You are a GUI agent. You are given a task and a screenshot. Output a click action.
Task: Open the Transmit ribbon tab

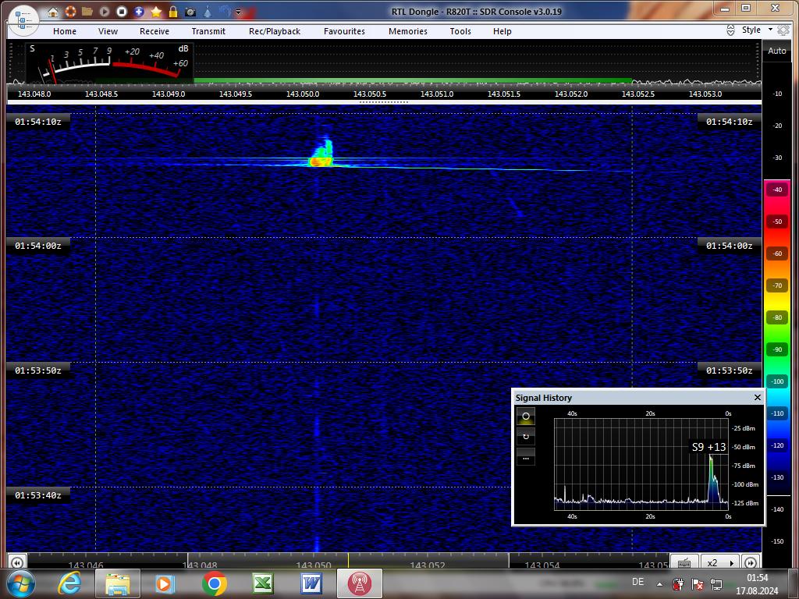pos(208,31)
